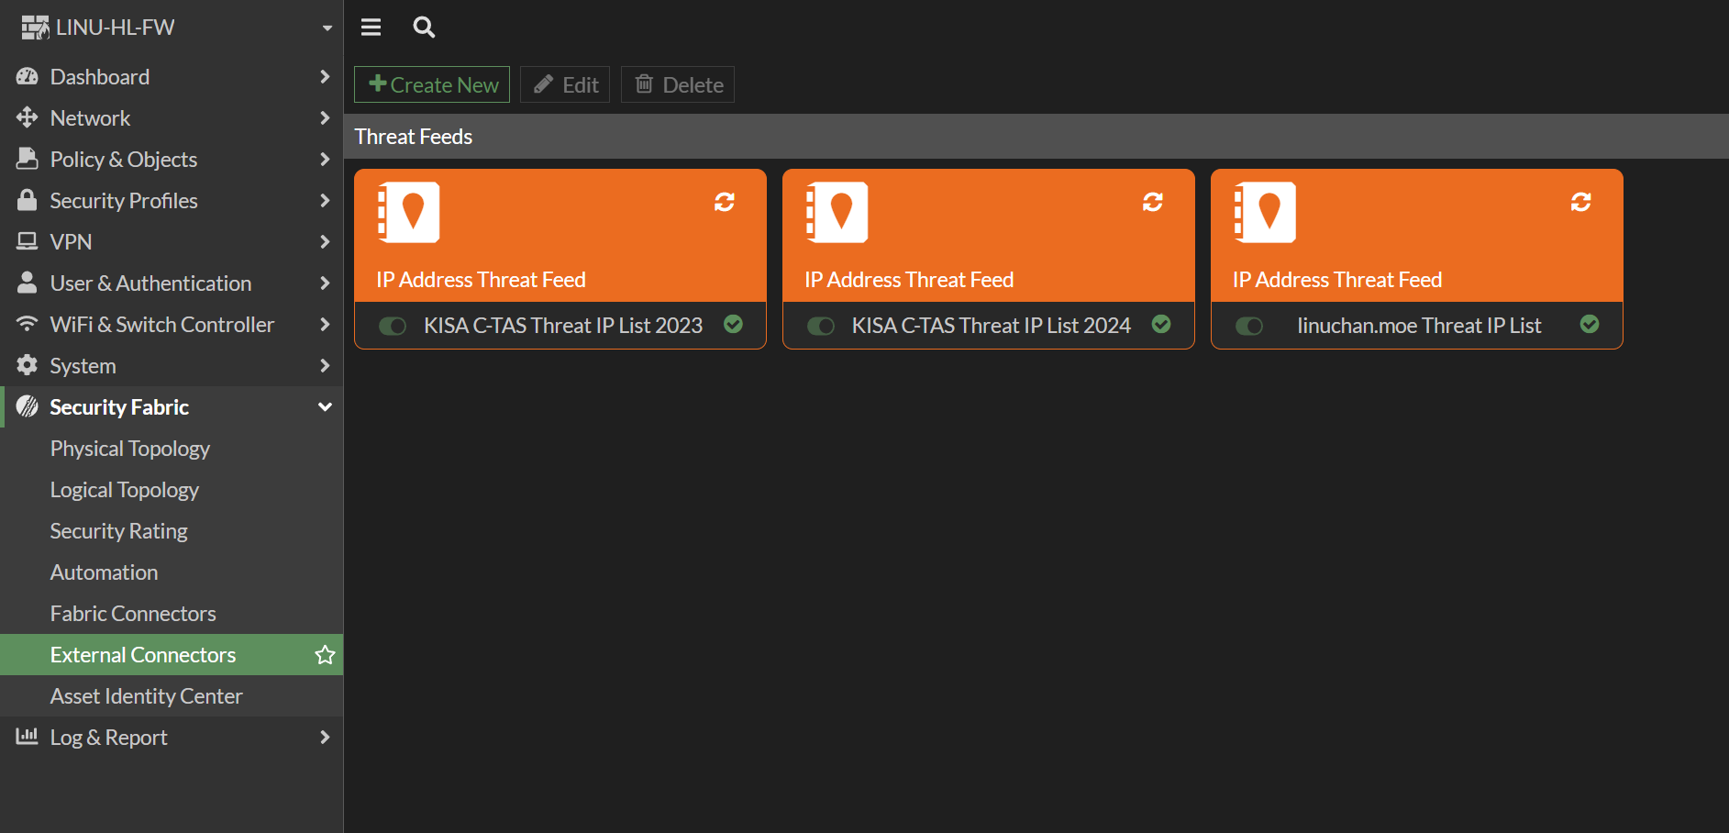Toggle the hamburger menu icon
Image resolution: width=1729 pixels, height=833 pixels.
pyautogui.click(x=371, y=28)
